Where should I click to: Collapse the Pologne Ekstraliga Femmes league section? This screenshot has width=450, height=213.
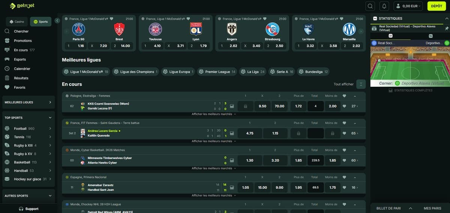(355, 96)
